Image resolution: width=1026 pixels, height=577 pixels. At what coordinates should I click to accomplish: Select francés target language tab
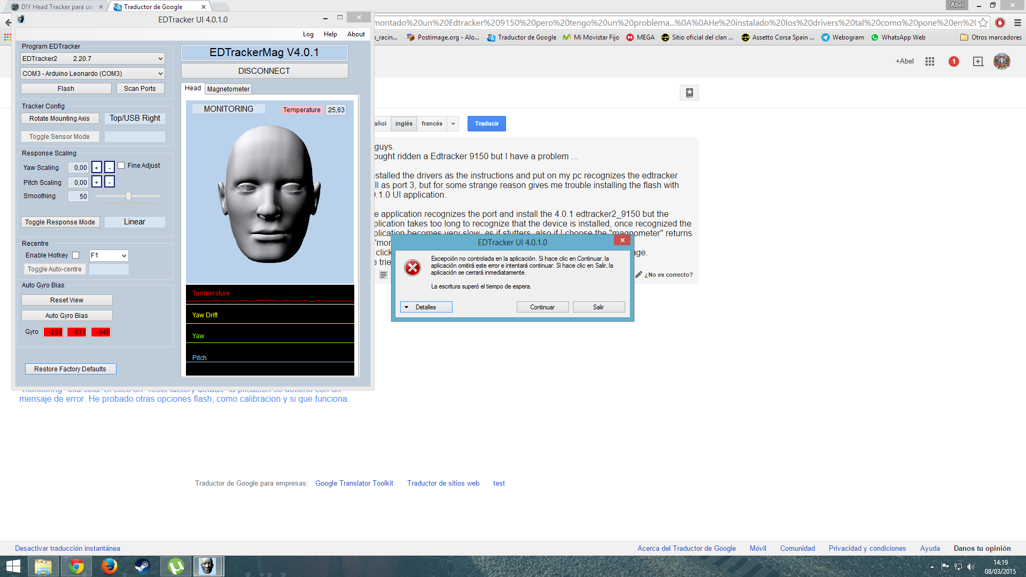432,124
